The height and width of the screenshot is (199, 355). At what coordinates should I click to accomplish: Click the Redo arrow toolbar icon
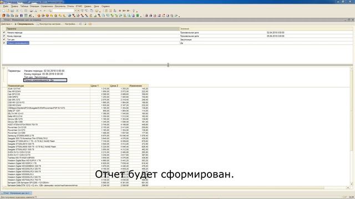45,11
